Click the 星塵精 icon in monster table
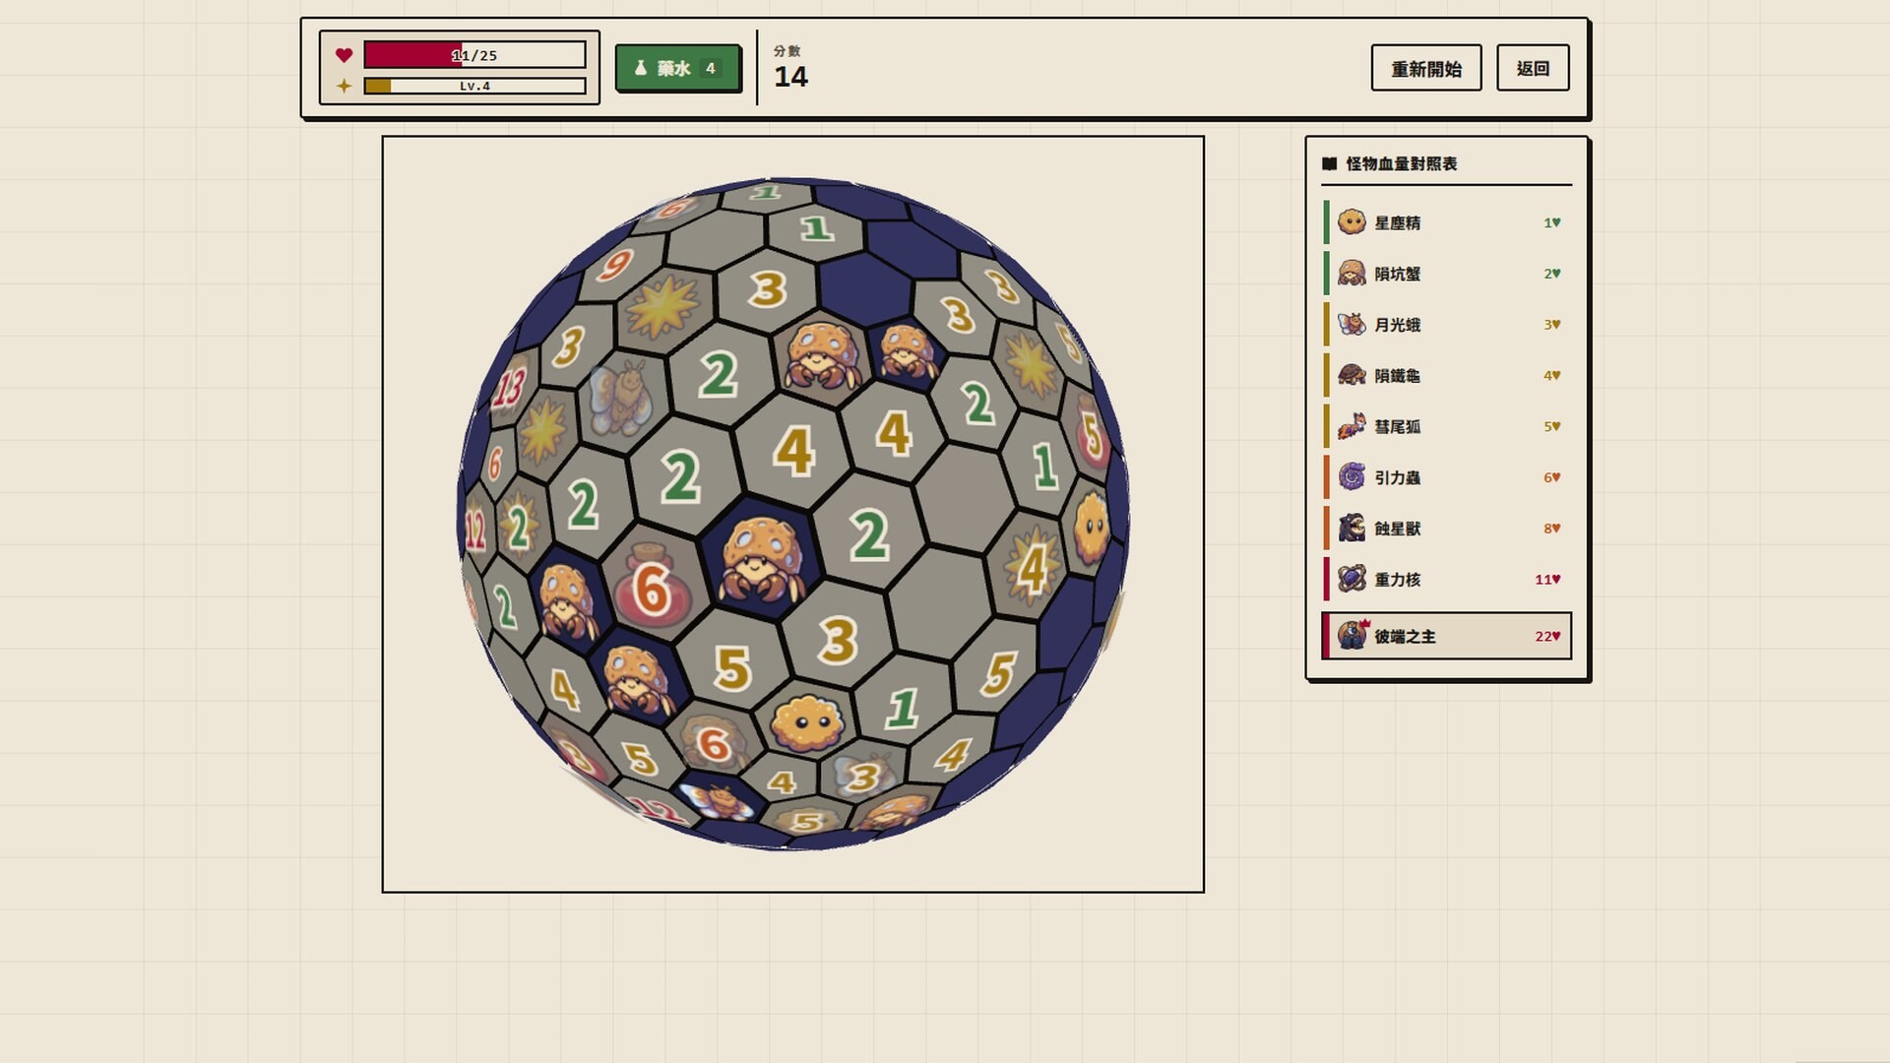The image size is (1890, 1063). [x=1352, y=221]
